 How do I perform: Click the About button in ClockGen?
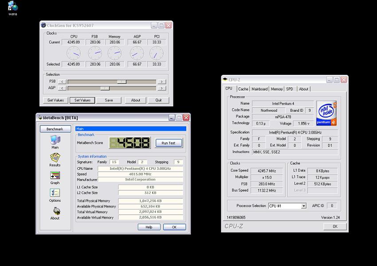tap(136, 100)
